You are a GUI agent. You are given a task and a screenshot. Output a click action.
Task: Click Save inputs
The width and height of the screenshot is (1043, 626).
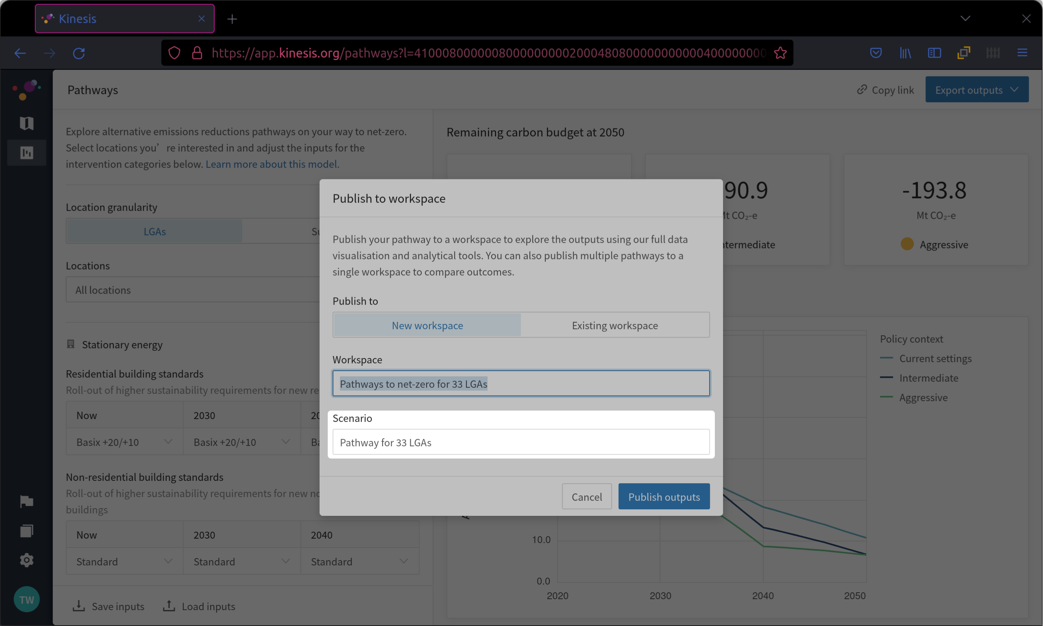(109, 606)
